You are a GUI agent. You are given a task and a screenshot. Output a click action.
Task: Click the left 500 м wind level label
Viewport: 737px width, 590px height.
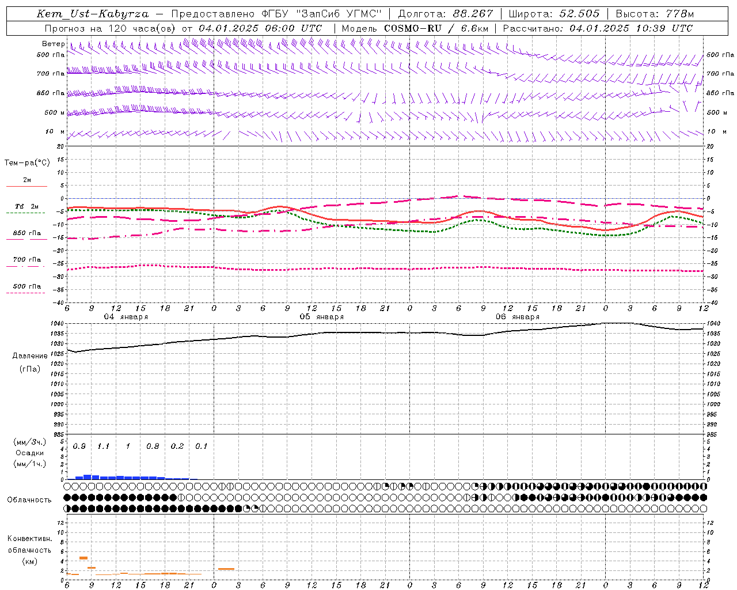coord(55,112)
